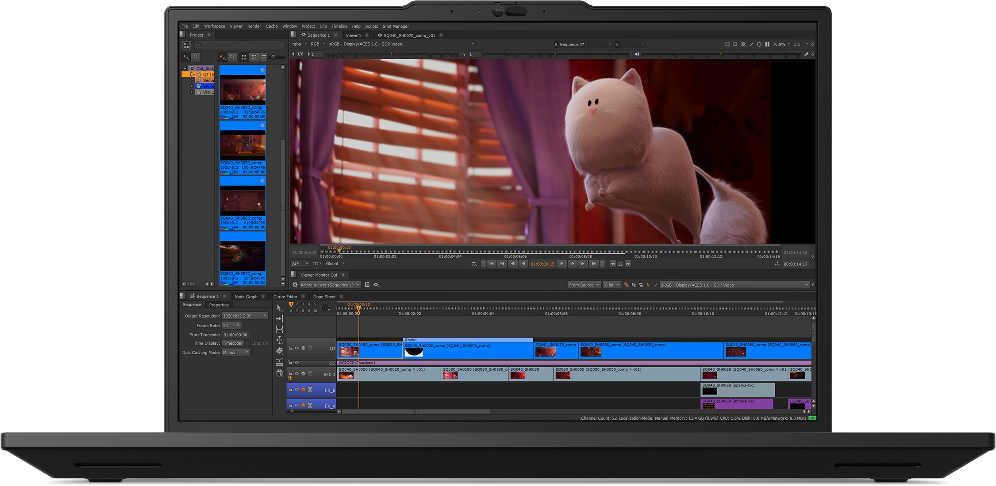Open the Viewer Monitor Out settings gear
This screenshot has height=486, width=996.
(x=295, y=285)
